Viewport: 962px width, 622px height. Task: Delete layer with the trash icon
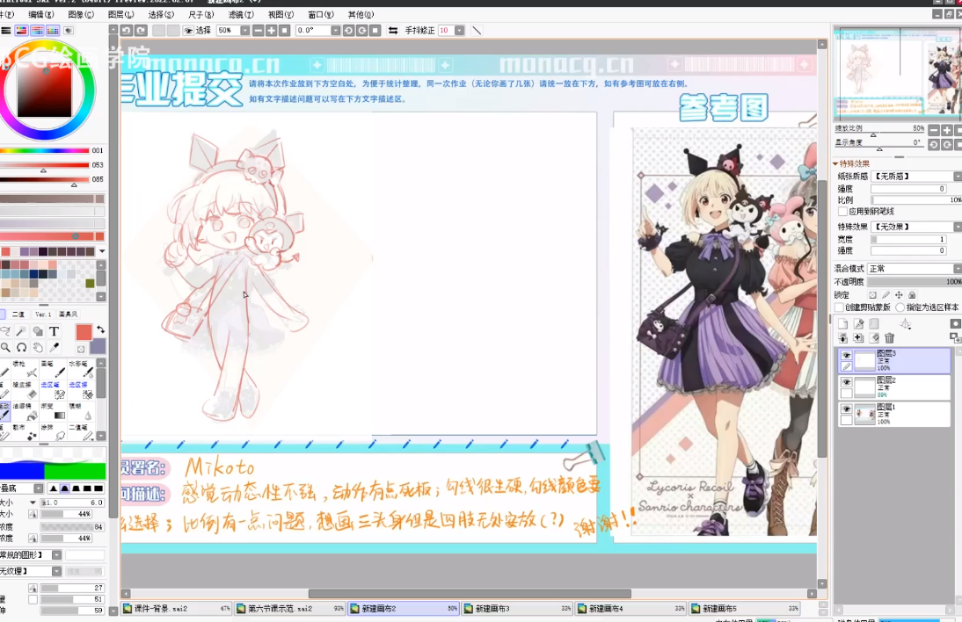click(890, 338)
